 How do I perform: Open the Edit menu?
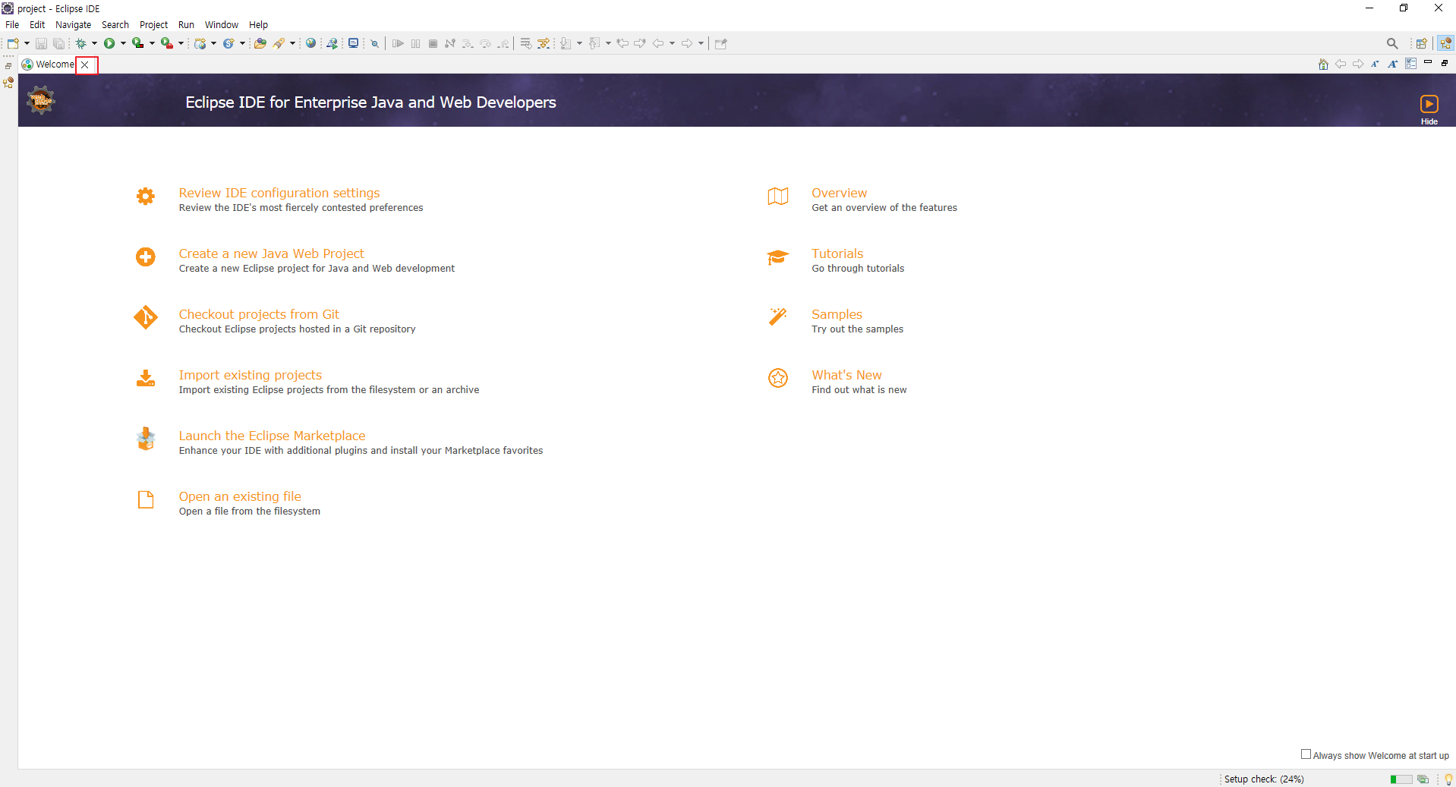tap(37, 25)
